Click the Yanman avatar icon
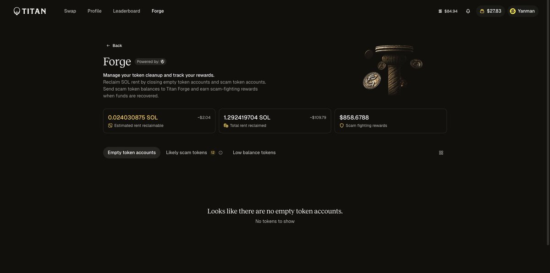 (513, 11)
